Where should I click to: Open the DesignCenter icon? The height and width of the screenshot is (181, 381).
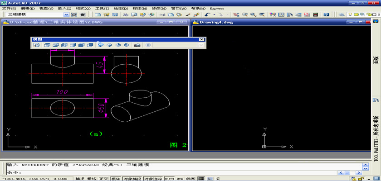281,14
